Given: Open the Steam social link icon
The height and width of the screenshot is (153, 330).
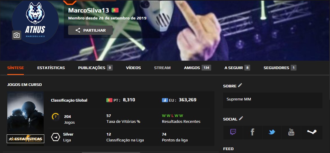Looking at the screenshot, I should pos(312,132).
